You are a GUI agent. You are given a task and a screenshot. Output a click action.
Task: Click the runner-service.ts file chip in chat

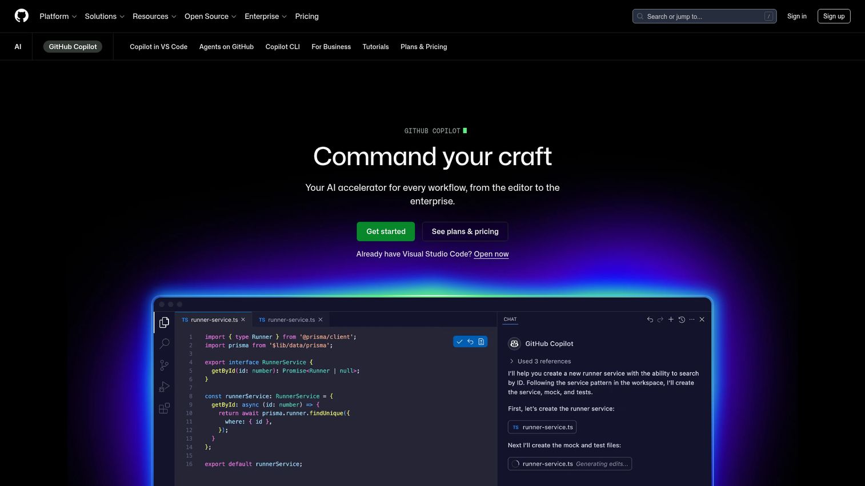542,427
